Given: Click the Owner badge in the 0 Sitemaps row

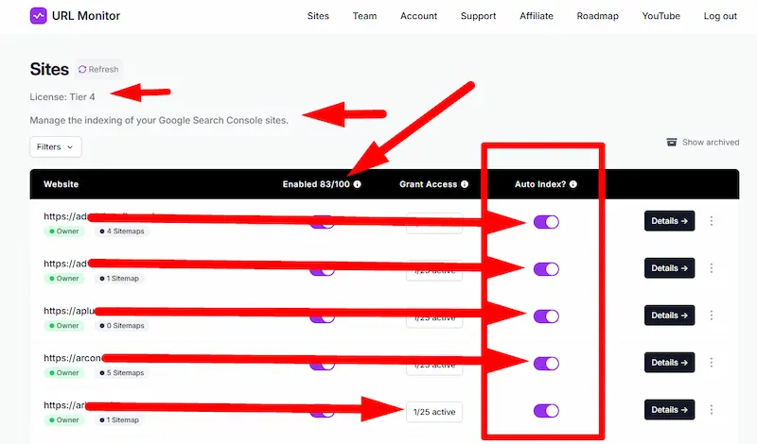Looking at the screenshot, I should pyautogui.click(x=64, y=326).
